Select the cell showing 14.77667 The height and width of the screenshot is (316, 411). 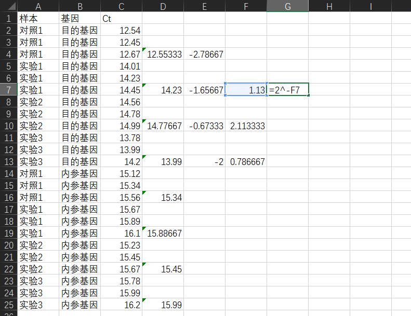coord(163,126)
